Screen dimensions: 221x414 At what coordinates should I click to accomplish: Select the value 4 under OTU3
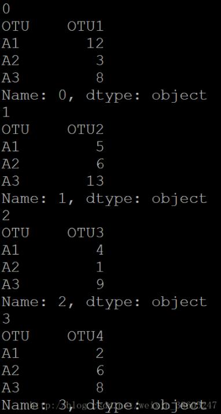tap(100, 250)
